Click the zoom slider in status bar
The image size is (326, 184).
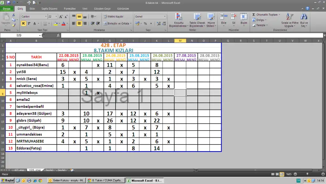[x=307, y=174]
